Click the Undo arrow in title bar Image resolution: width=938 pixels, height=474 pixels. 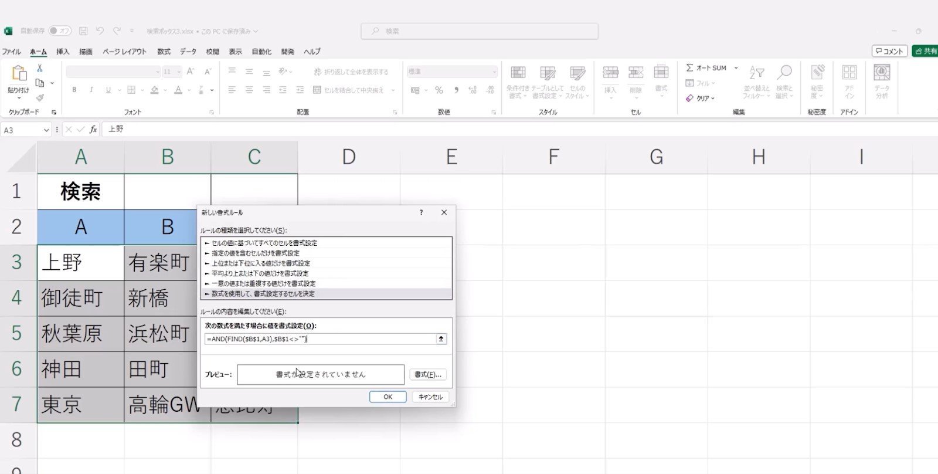[x=100, y=31]
